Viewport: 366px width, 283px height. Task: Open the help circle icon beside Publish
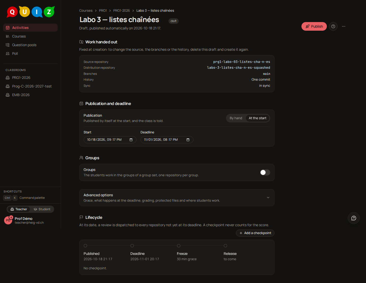coord(333,26)
